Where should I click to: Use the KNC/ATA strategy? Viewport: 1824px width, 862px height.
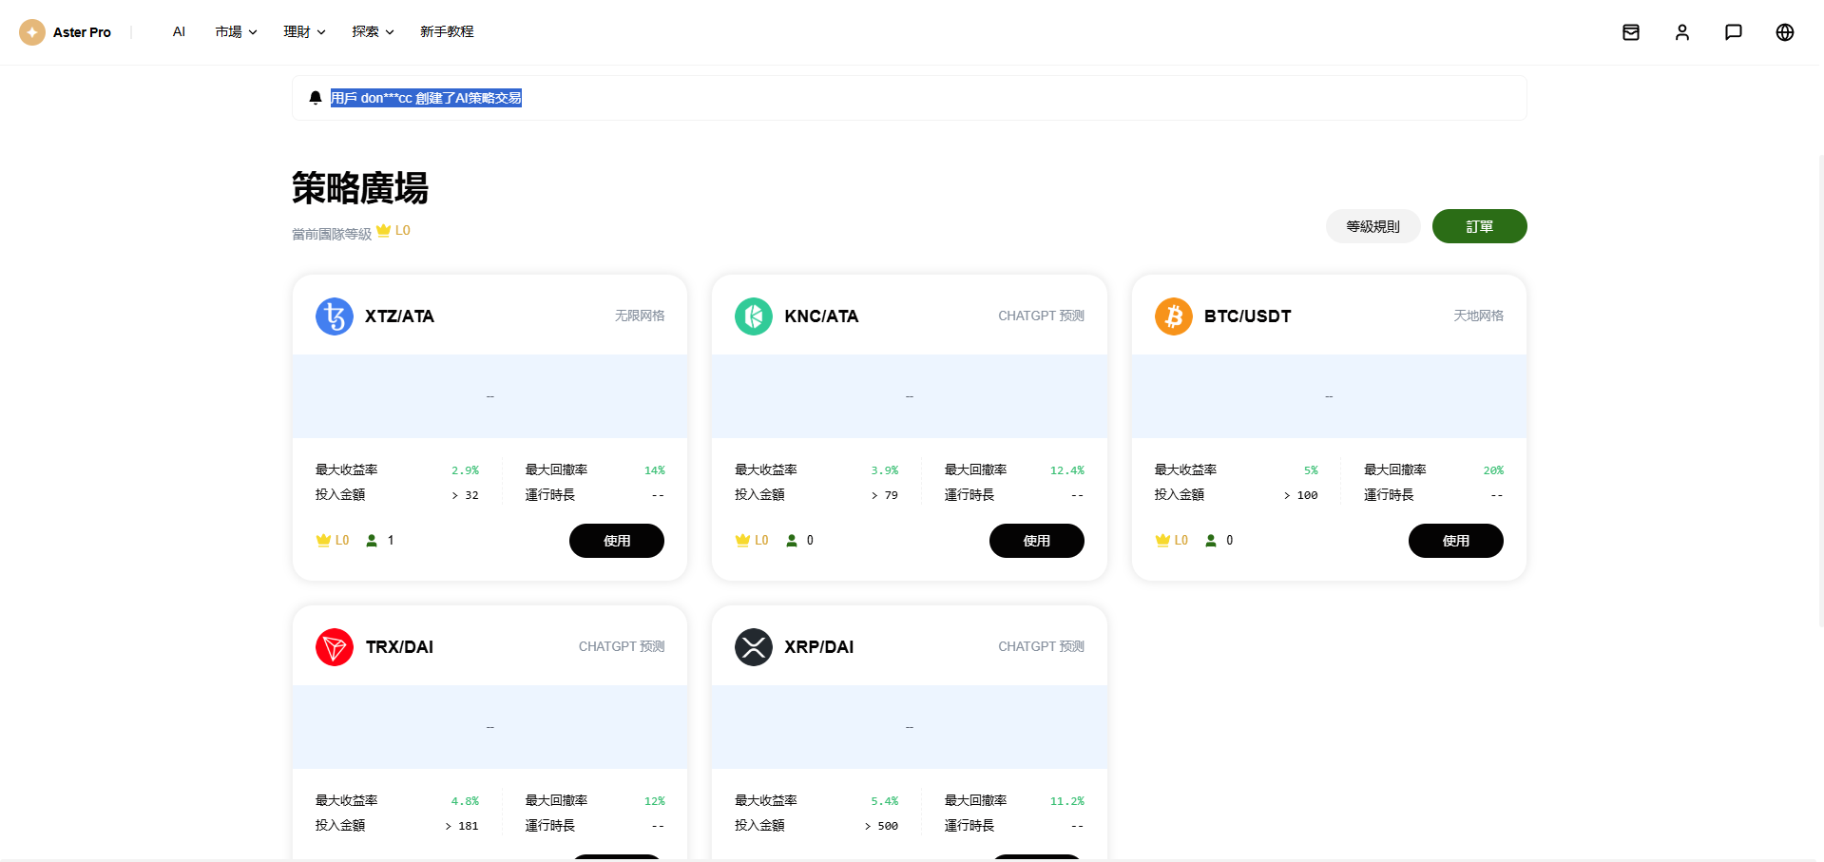(1037, 541)
